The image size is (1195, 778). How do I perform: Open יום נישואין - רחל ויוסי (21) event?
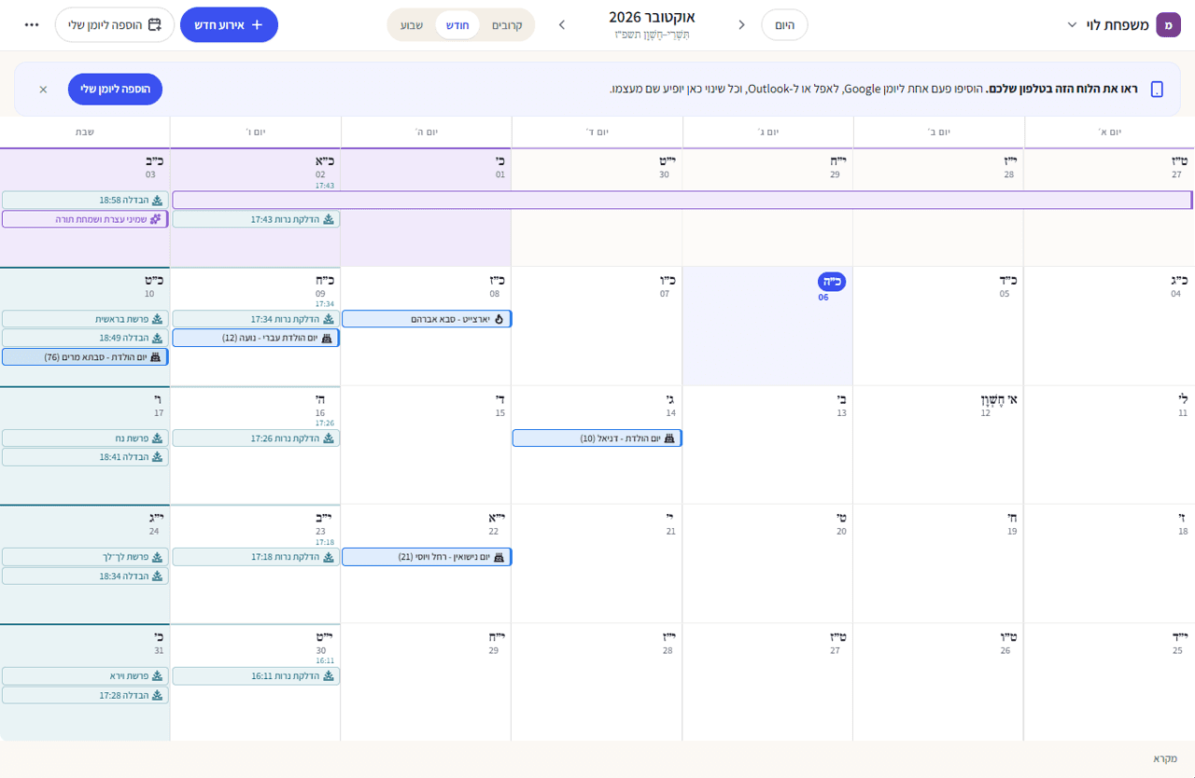click(x=427, y=557)
